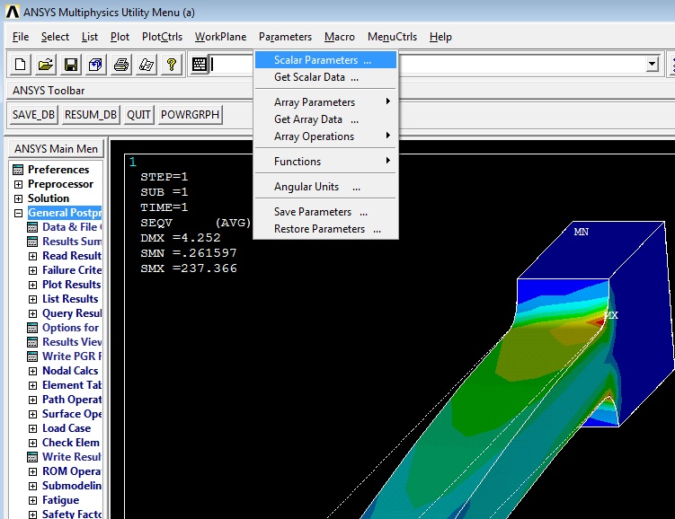Click the ANSYS logo in title bar
This screenshot has height=519, width=675.
tap(12, 12)
